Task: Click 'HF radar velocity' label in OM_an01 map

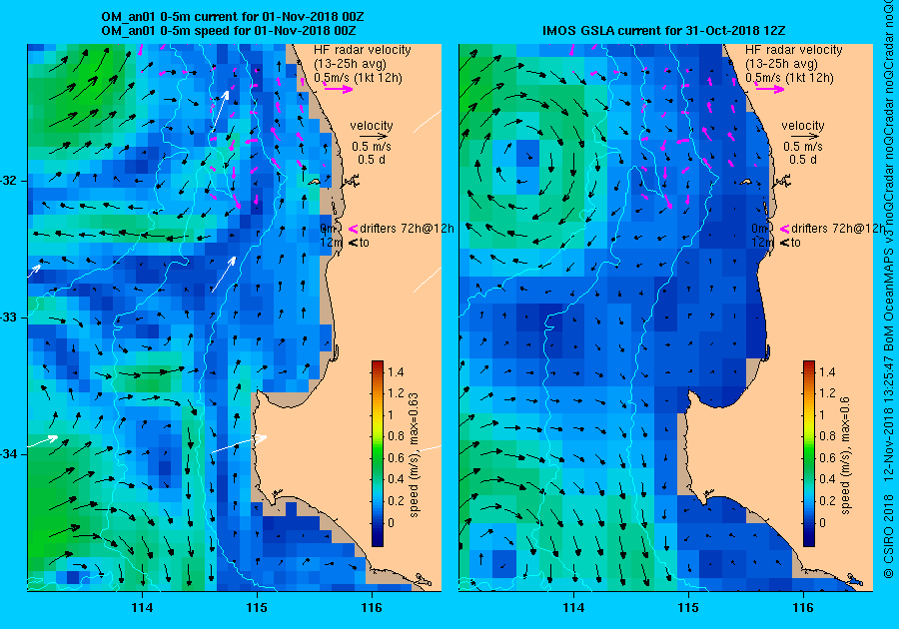Action: point(363,50)
